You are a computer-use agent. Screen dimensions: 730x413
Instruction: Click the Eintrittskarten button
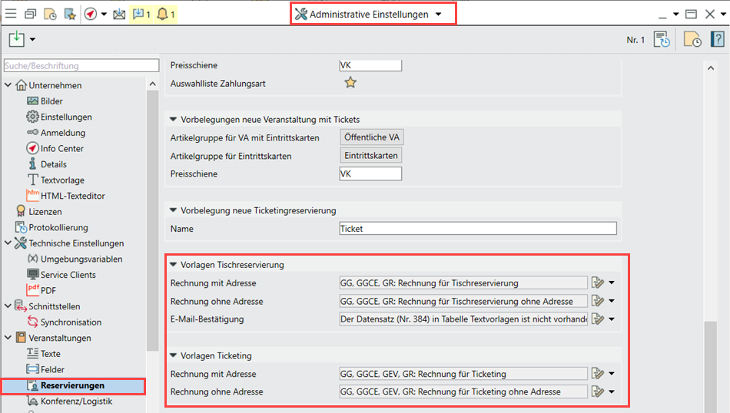[370, 156]
